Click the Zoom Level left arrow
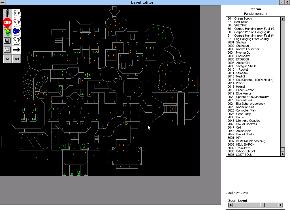This screenshot has width=290, height=210. (231, 205)
